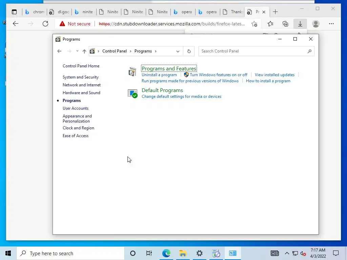Open News and interests taskbar widget
Image resolution: width=347 pixels, height=260 pixels.
point(274,253)
